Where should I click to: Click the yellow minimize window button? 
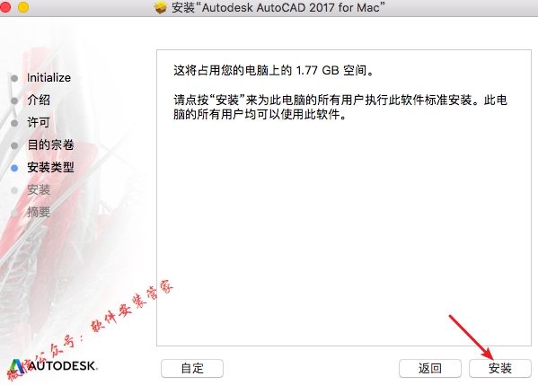pos(23,7)
